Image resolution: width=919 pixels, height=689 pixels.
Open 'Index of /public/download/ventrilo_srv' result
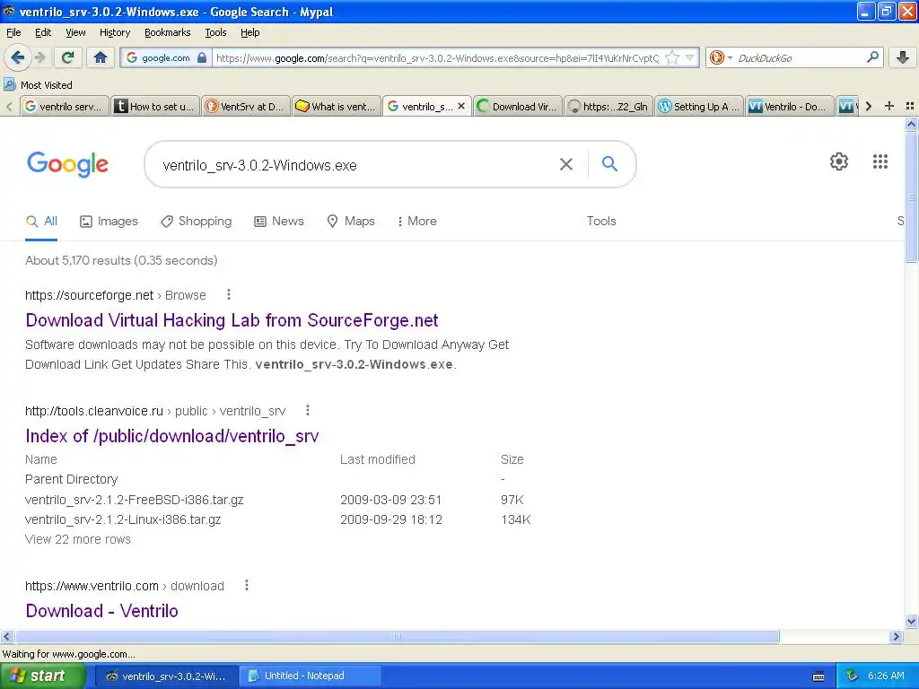(171, 436)
